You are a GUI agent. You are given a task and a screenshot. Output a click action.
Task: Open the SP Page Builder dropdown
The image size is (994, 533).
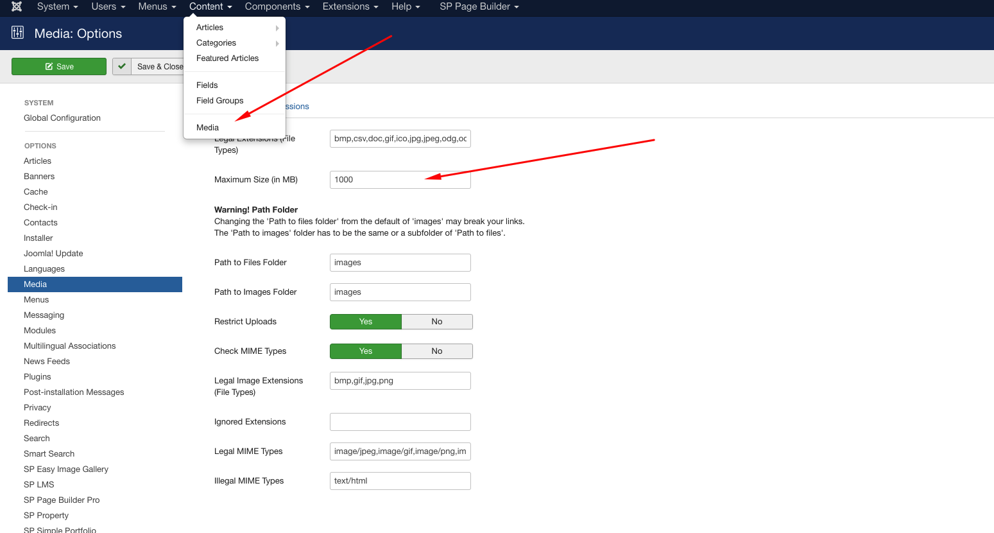click(x=479, y=6)
